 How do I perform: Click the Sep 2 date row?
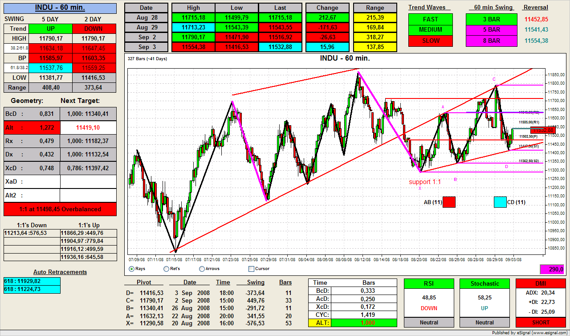[x=146, y=37]
